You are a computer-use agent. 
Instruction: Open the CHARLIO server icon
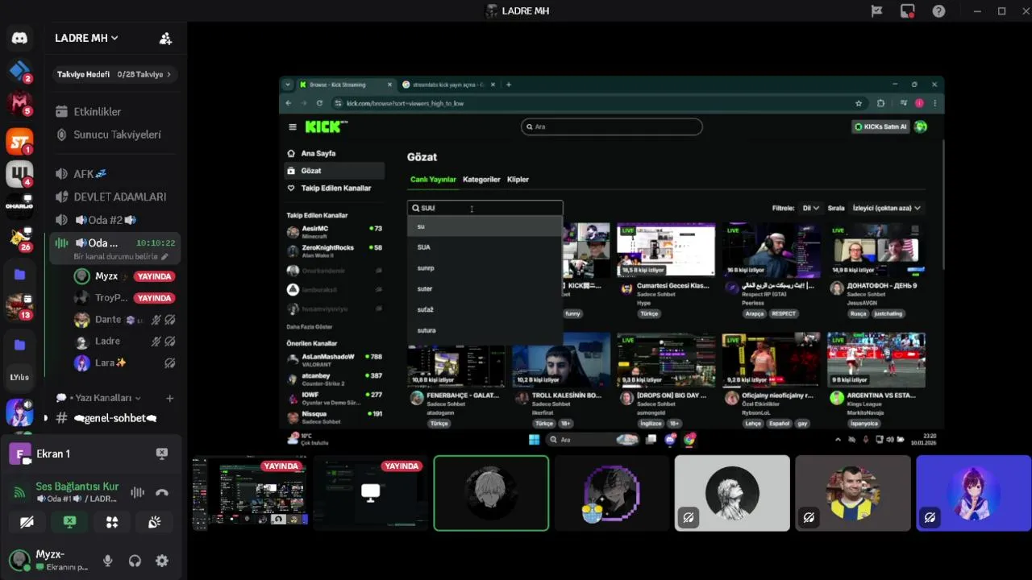(x=19, y=206)
